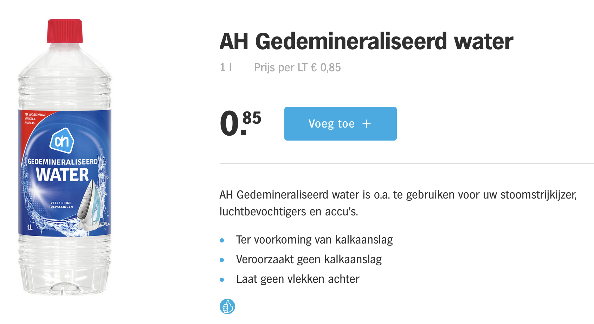Click the bullet dot before Laat geen vlekken
594x324 pixels.
pyautogui.click(x=222, y=280)
